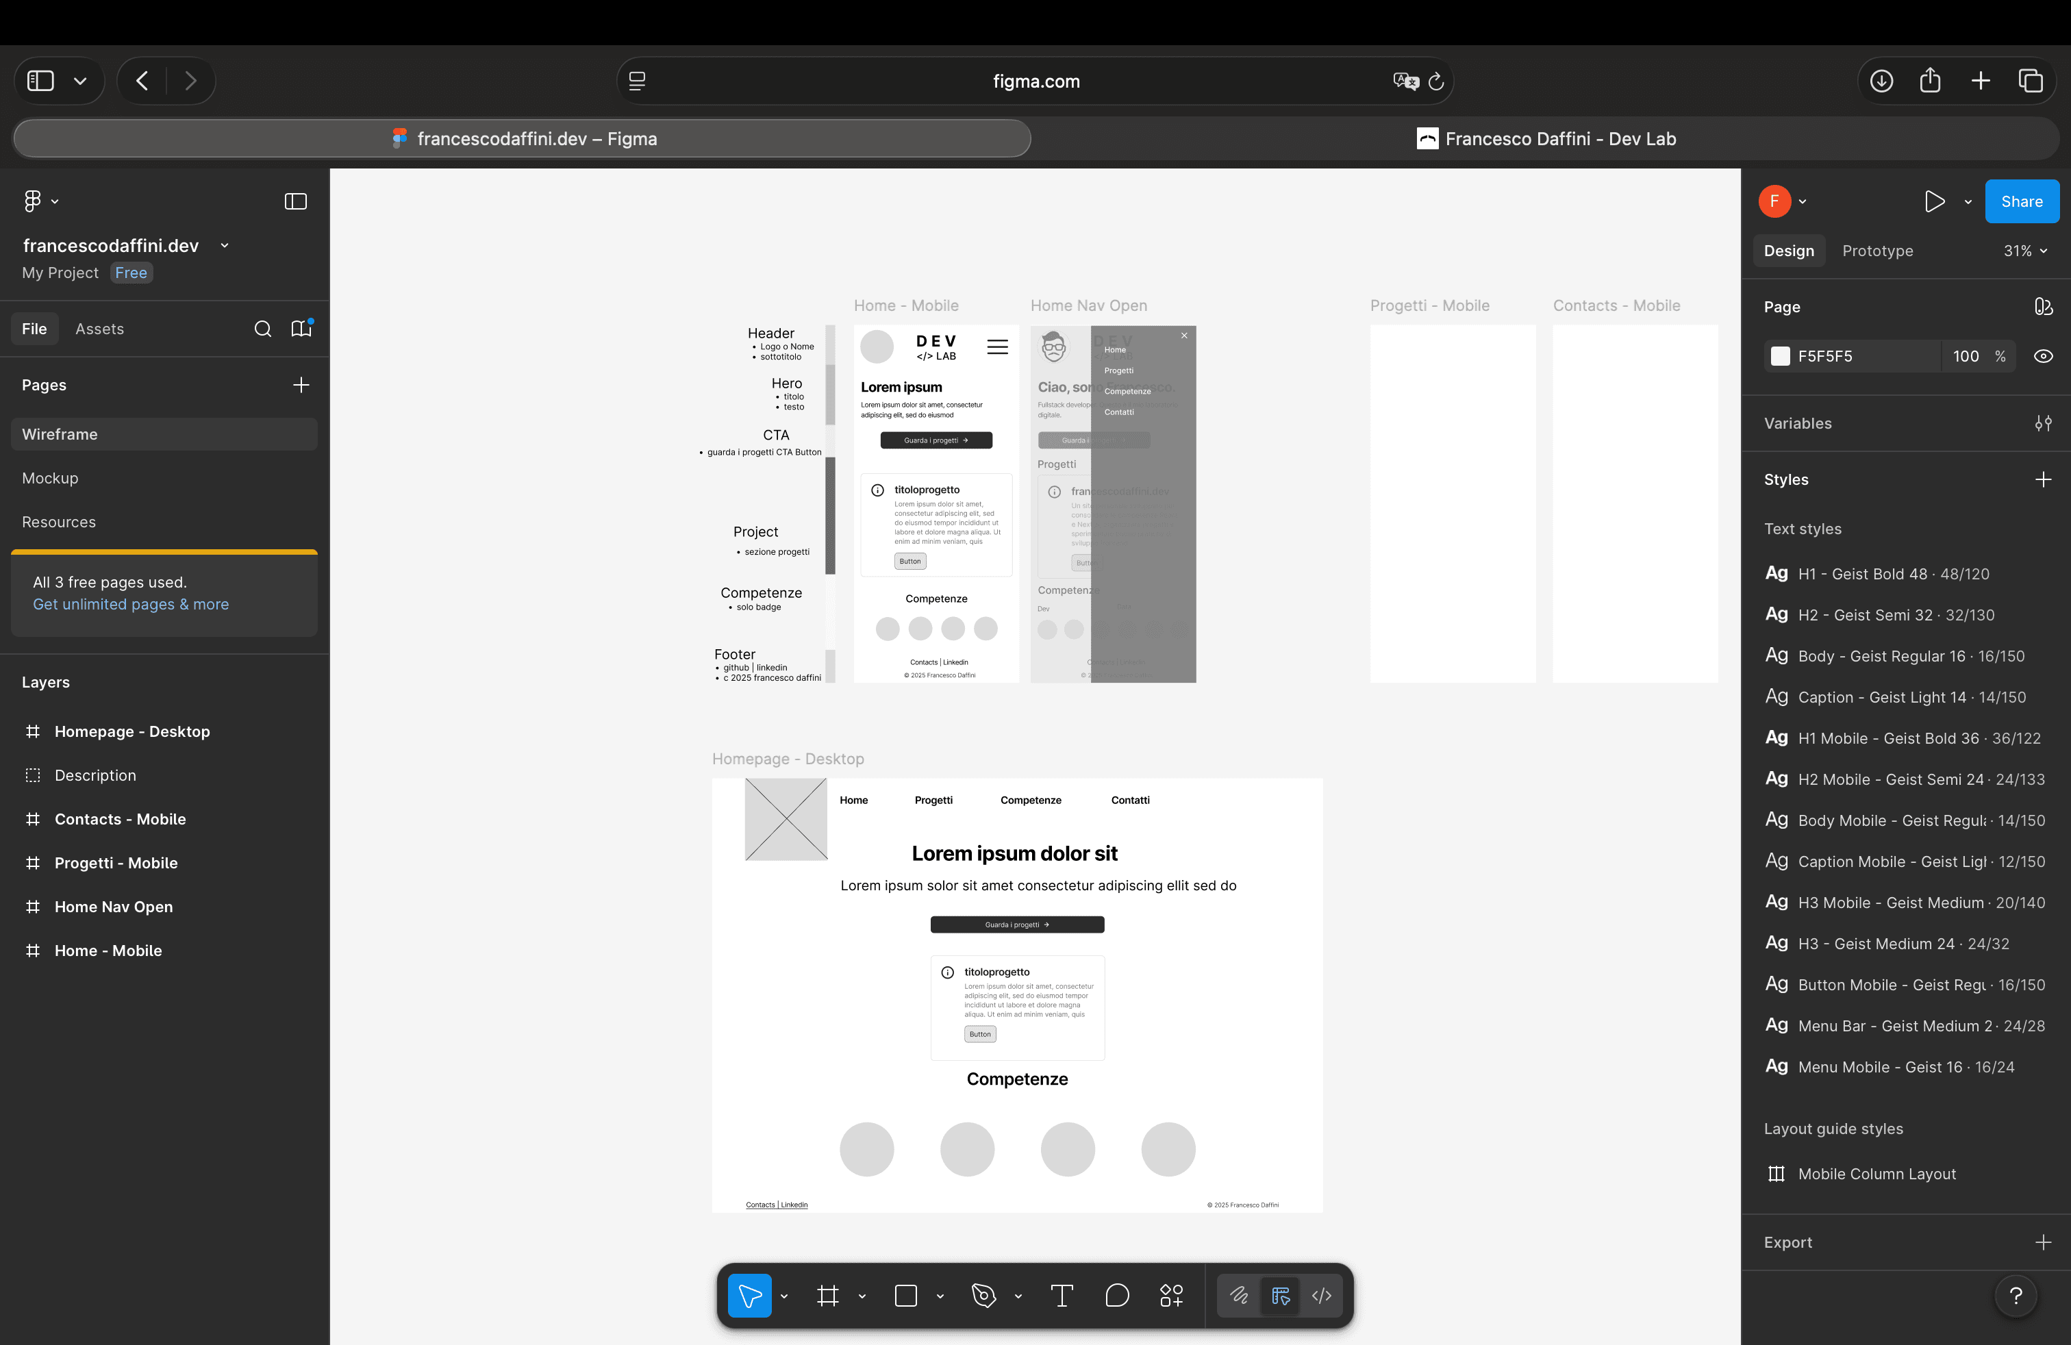Open the help question mark button
The image size is (2071, 1345).
click(2016, 1296)
